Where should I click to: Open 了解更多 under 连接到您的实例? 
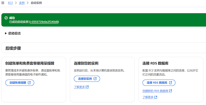coord(81,87)
